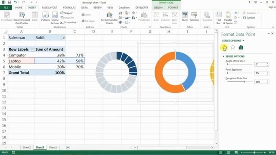The image size is (276, 155).
Task: Insert a Timeline filter
Action: [194, 17]
